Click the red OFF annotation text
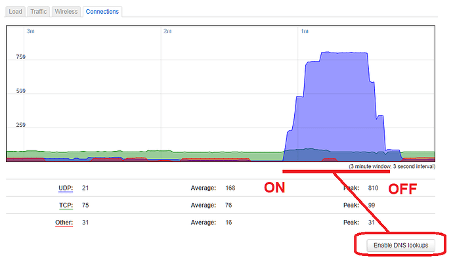 pyautogui.click(x=402, y=189)
